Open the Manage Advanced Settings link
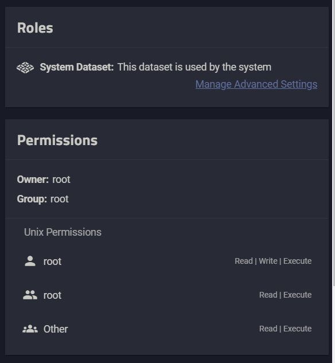Screen dimensions: 335x363 pos(256,84)
